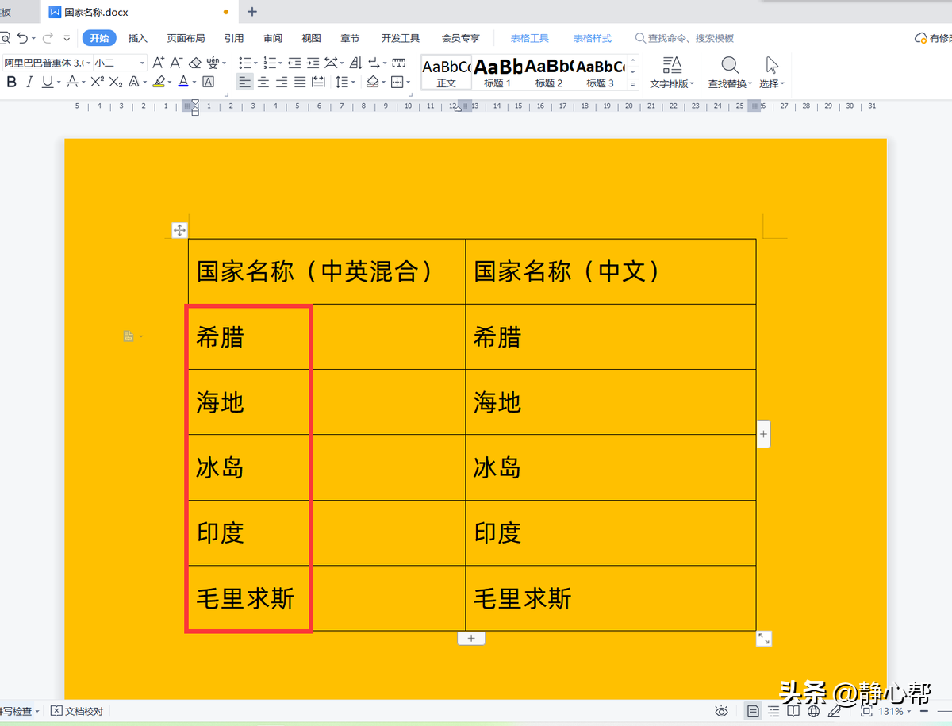Screen dimensions: 952x726
Task: Open font size 小二 dropdown
Action: click(121, 63)
